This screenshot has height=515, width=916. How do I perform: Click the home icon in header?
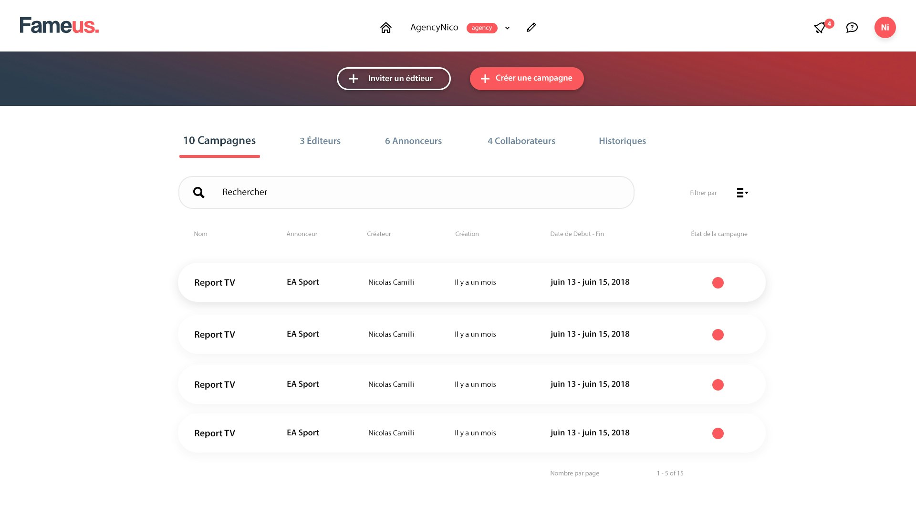(385, 28)
